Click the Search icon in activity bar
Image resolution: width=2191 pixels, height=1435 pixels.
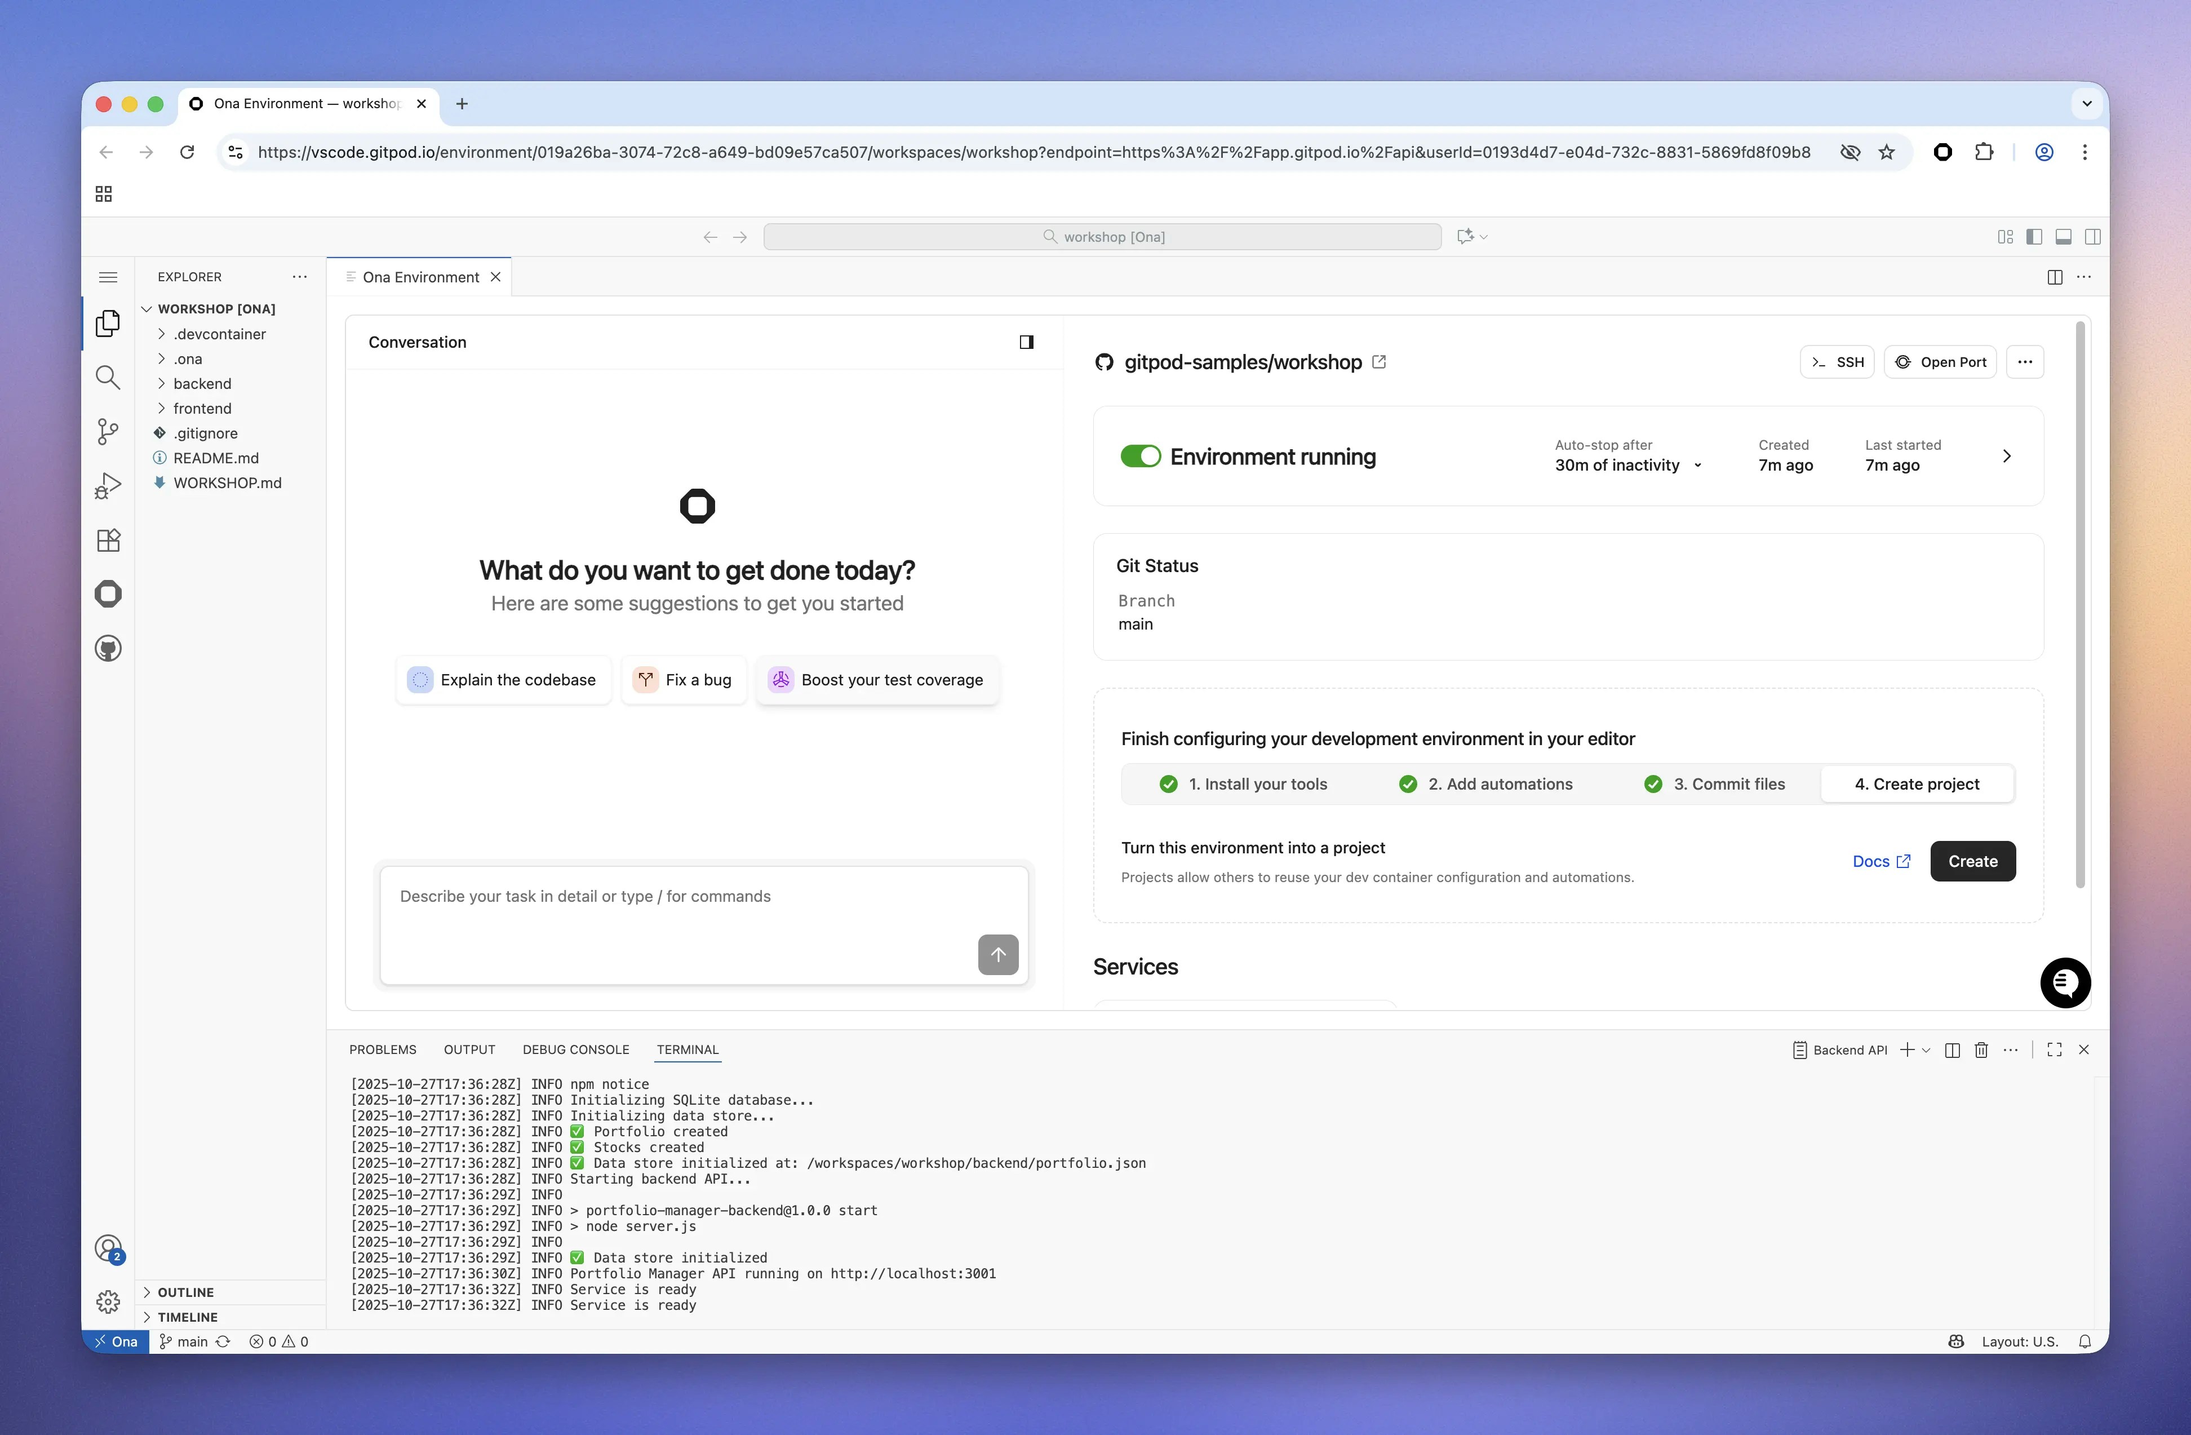coord(108,377)
